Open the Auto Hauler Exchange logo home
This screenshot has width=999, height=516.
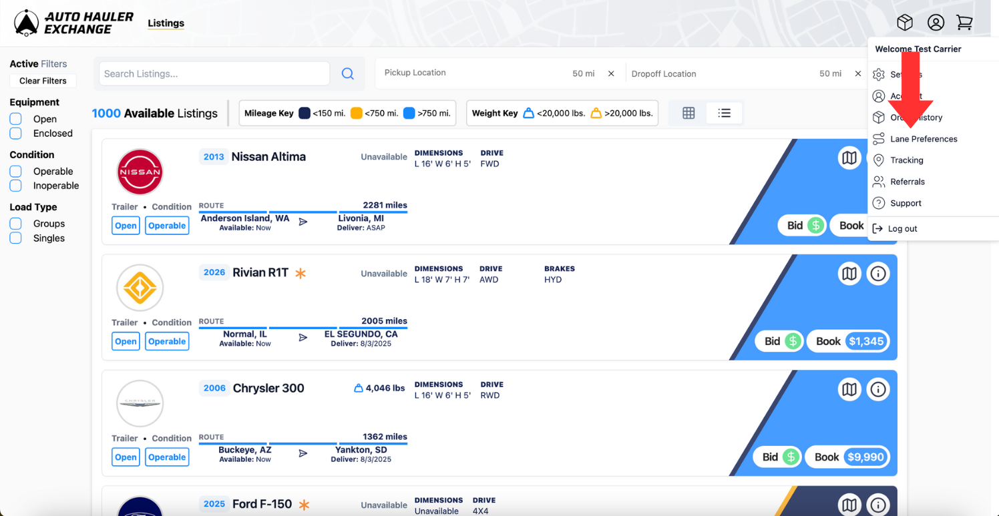(x=74, y=23)
